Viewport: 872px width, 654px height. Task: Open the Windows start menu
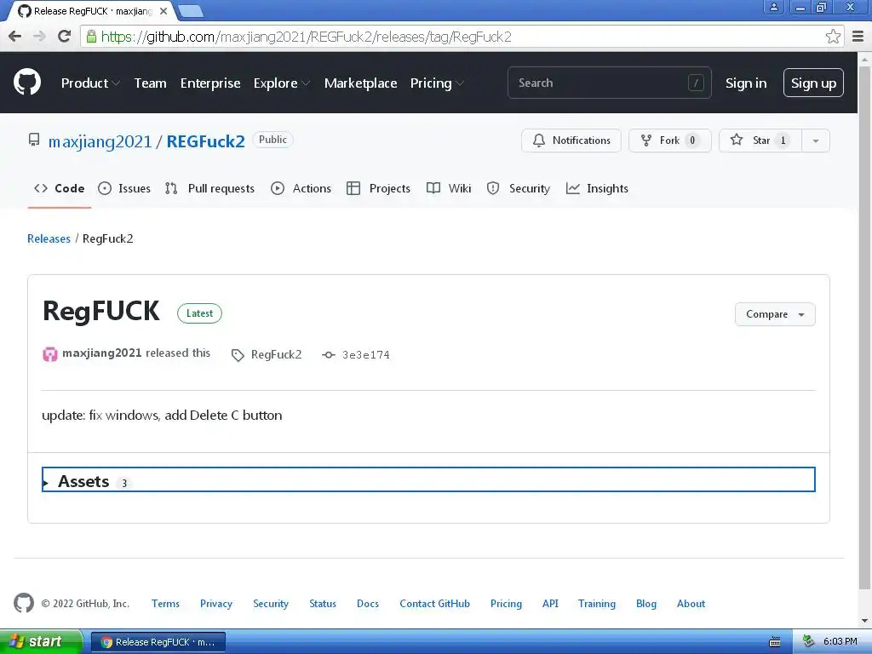41,642
